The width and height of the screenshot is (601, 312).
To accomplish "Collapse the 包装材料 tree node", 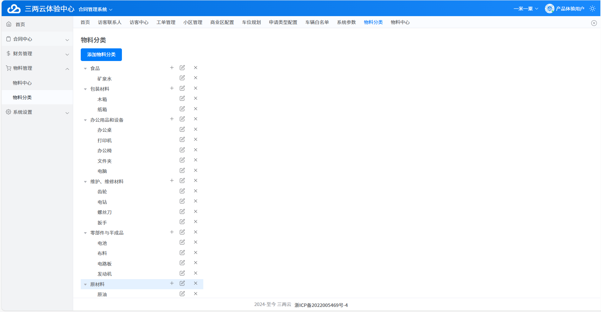I will tap(85, 89).
